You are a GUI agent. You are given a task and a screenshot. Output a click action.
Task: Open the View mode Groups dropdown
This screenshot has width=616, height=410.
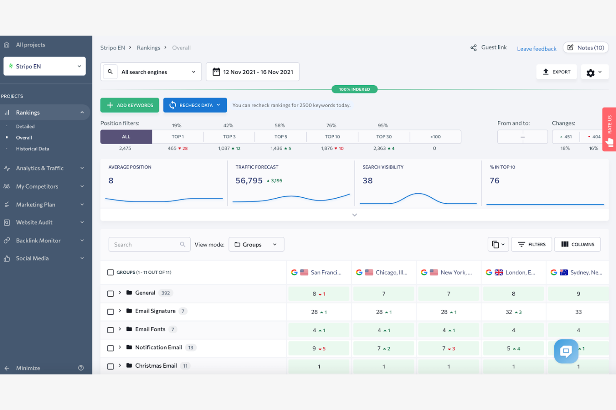point(256,244)
